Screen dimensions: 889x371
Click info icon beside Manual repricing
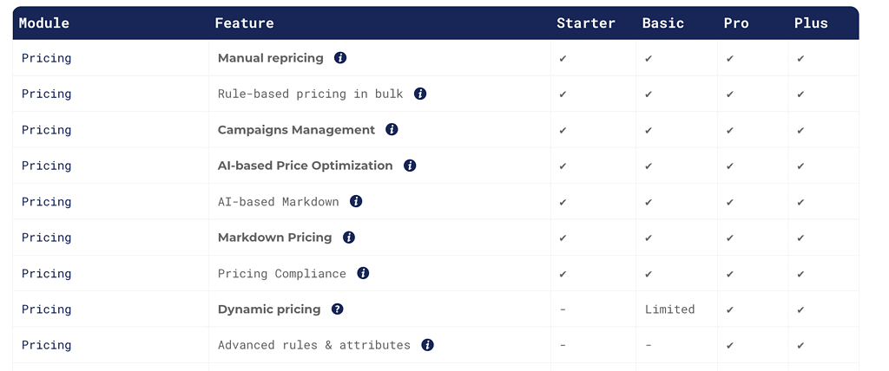tap(340, 58)
